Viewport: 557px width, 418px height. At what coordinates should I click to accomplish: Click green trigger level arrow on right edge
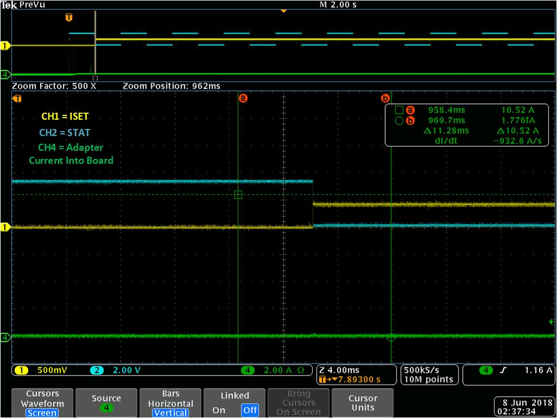click(x=552, y=322)
